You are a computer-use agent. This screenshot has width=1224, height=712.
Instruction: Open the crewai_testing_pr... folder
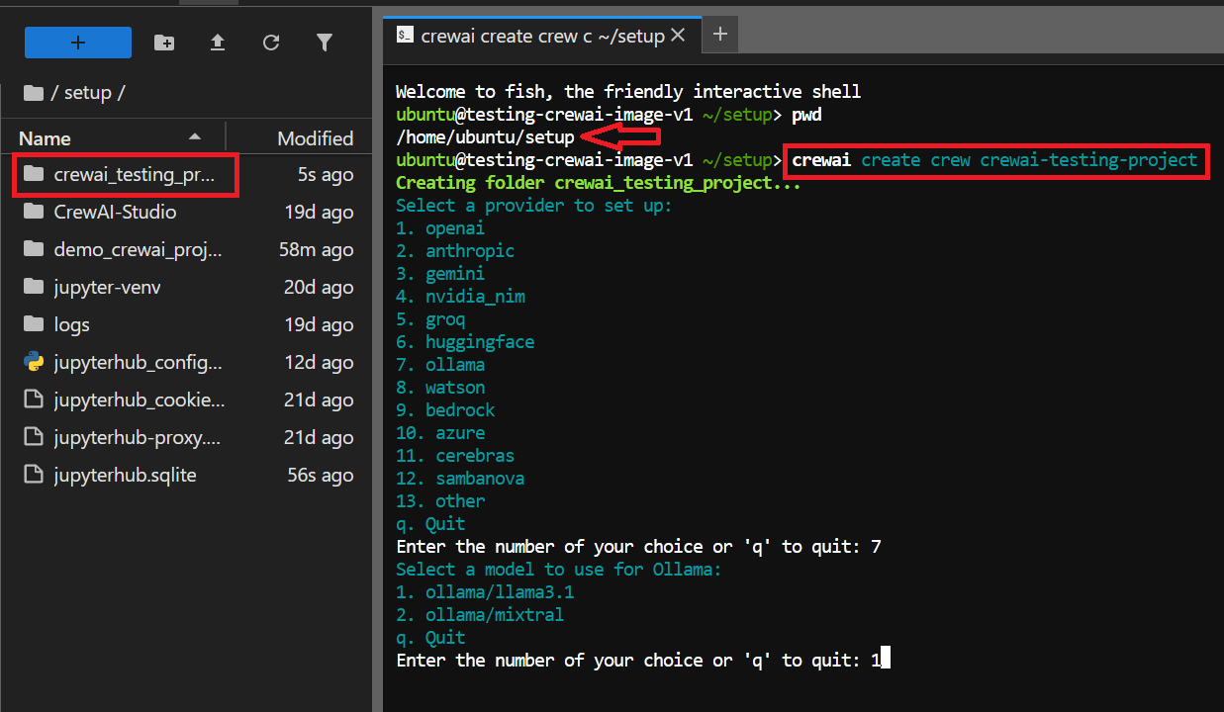point(186,175)
